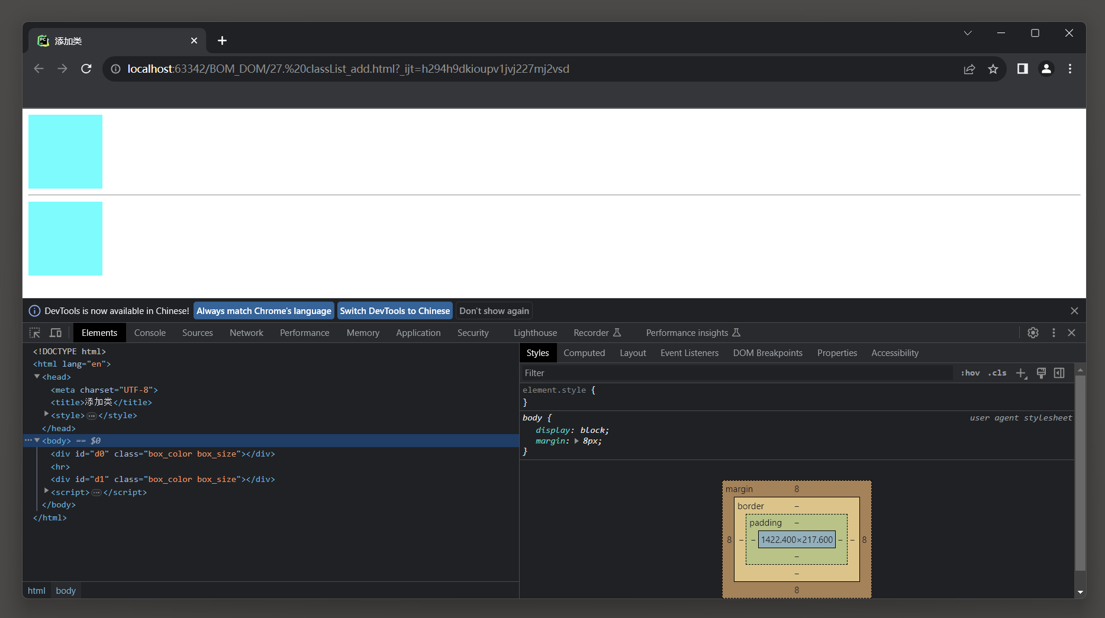The height and width of the screenshot is (618, 1105).
Task: Switch to the Elements panel
Action: tap(99, 333)
